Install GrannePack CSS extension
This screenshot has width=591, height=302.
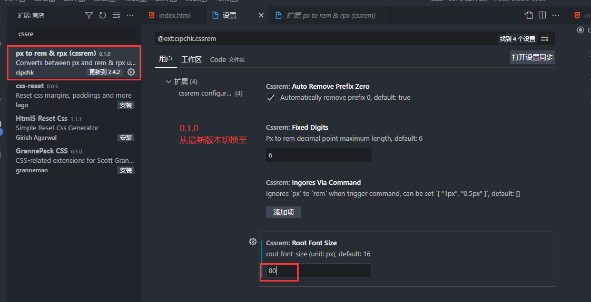click(x=126, y=170)
